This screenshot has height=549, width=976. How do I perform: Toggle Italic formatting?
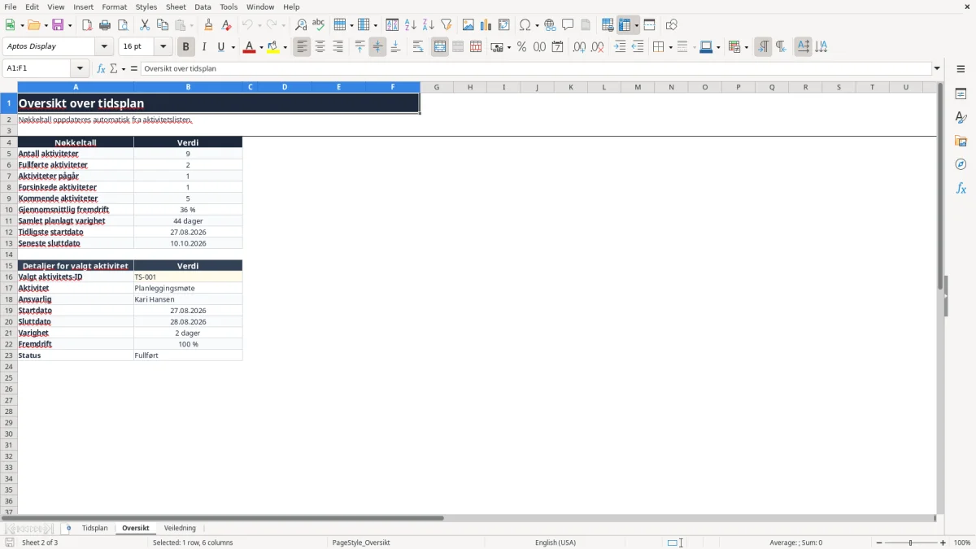point(203,47)
